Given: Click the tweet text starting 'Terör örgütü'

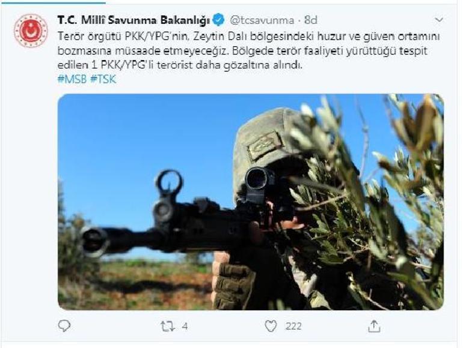Looking at the screenshot, I should click(248, 50).
